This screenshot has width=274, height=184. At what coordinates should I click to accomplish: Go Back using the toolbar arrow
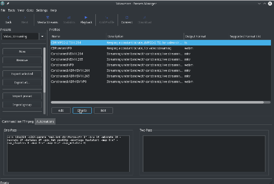pos(8,20)
